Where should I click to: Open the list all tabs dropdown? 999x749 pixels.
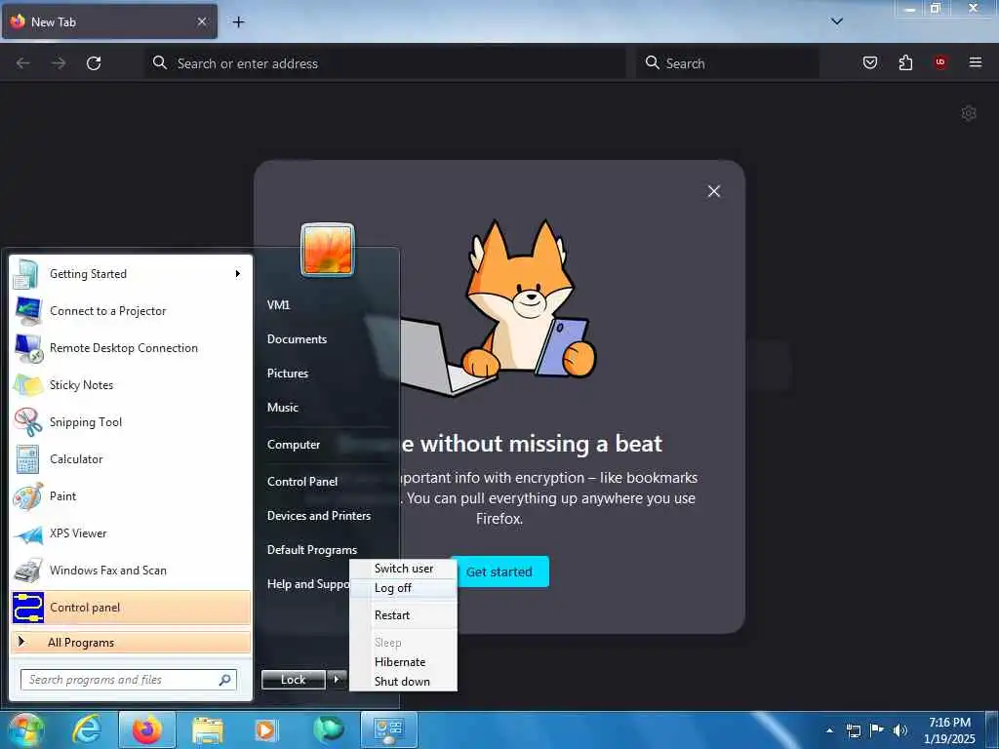click(837, 21)
